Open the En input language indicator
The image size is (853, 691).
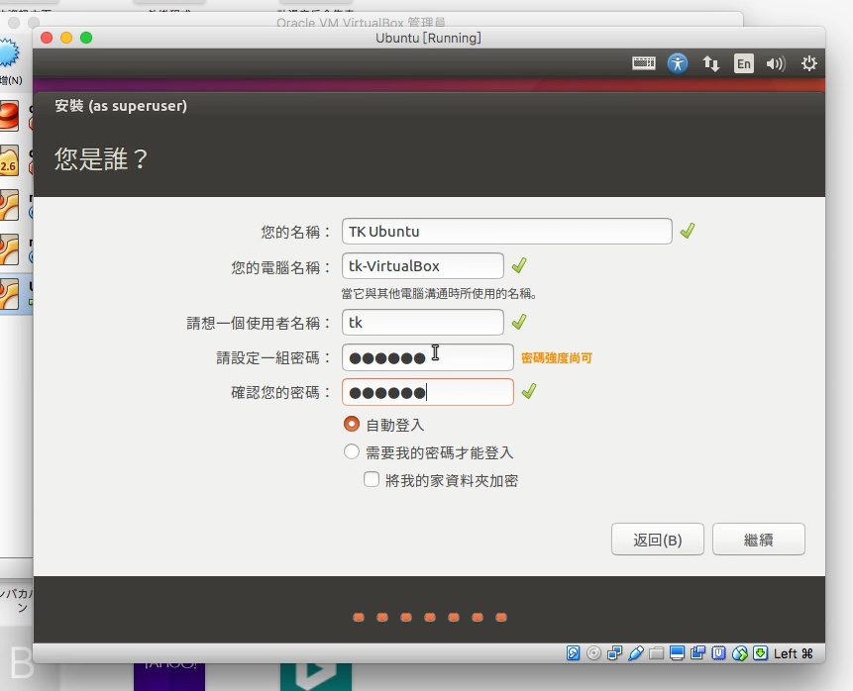[744, 63]
